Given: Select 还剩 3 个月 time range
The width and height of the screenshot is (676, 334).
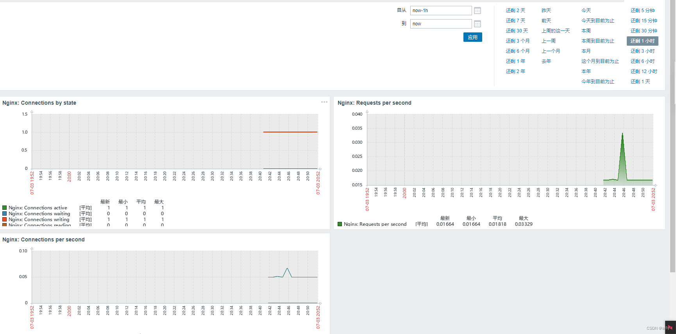Looking at the screenshot, I should [x=518, y=41].
